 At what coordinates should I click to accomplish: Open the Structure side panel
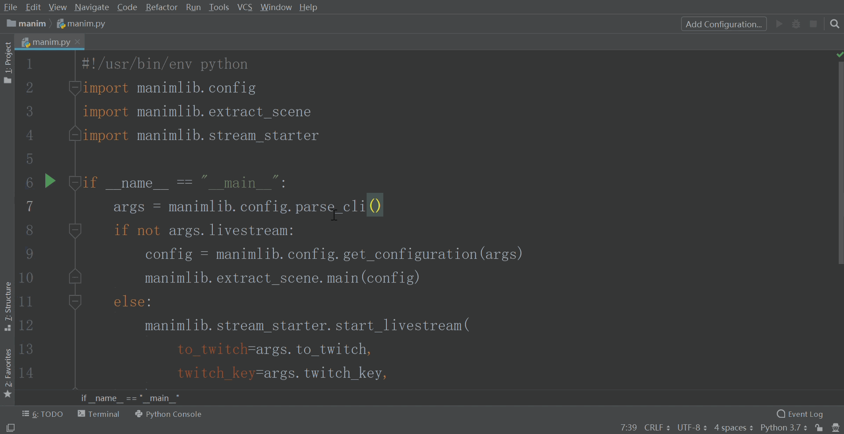click(x=7, y=306)
